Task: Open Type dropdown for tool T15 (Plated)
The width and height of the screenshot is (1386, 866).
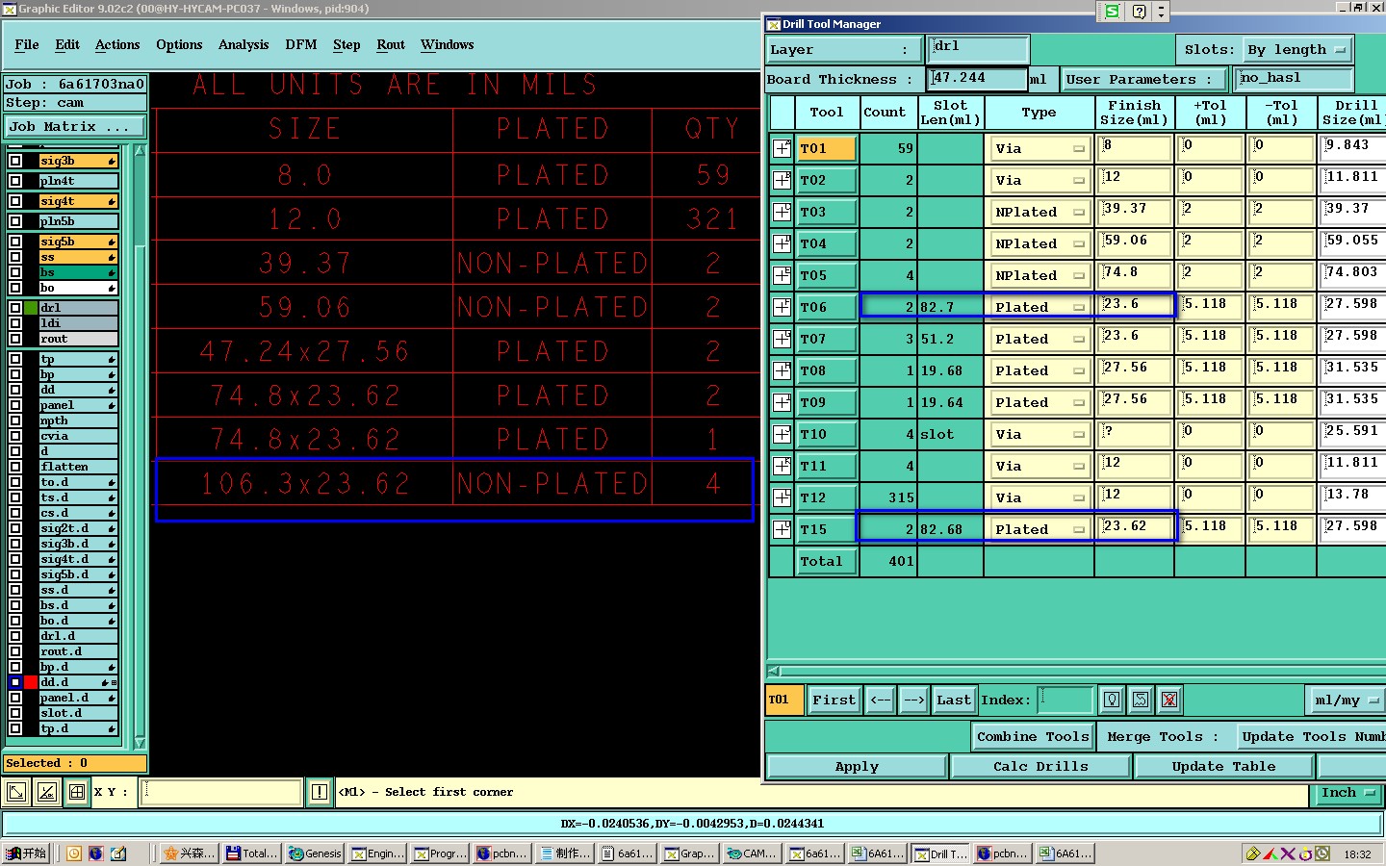Action: coord(1039,529)
